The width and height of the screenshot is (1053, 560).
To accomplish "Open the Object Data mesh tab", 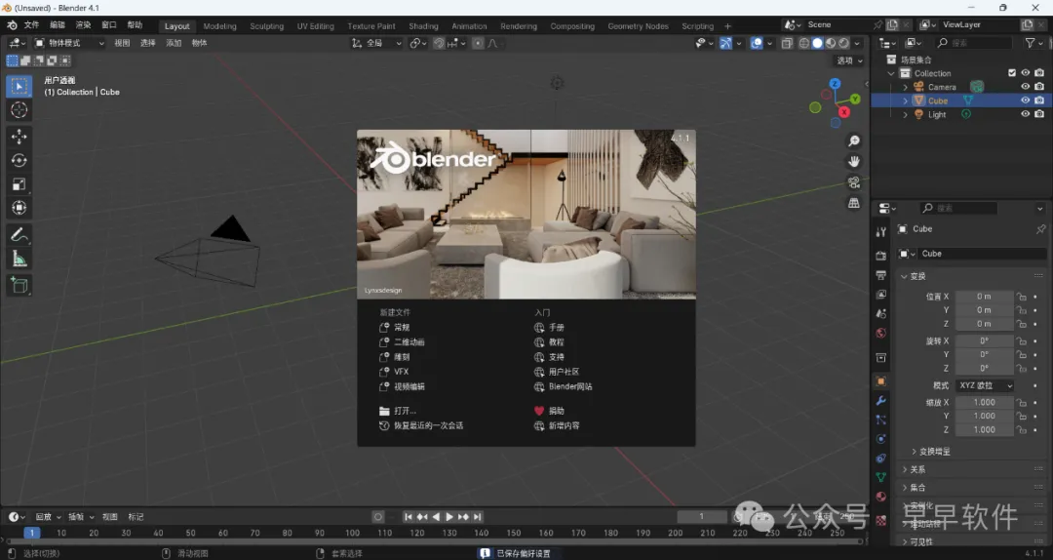I will click(x=881, y=477).
